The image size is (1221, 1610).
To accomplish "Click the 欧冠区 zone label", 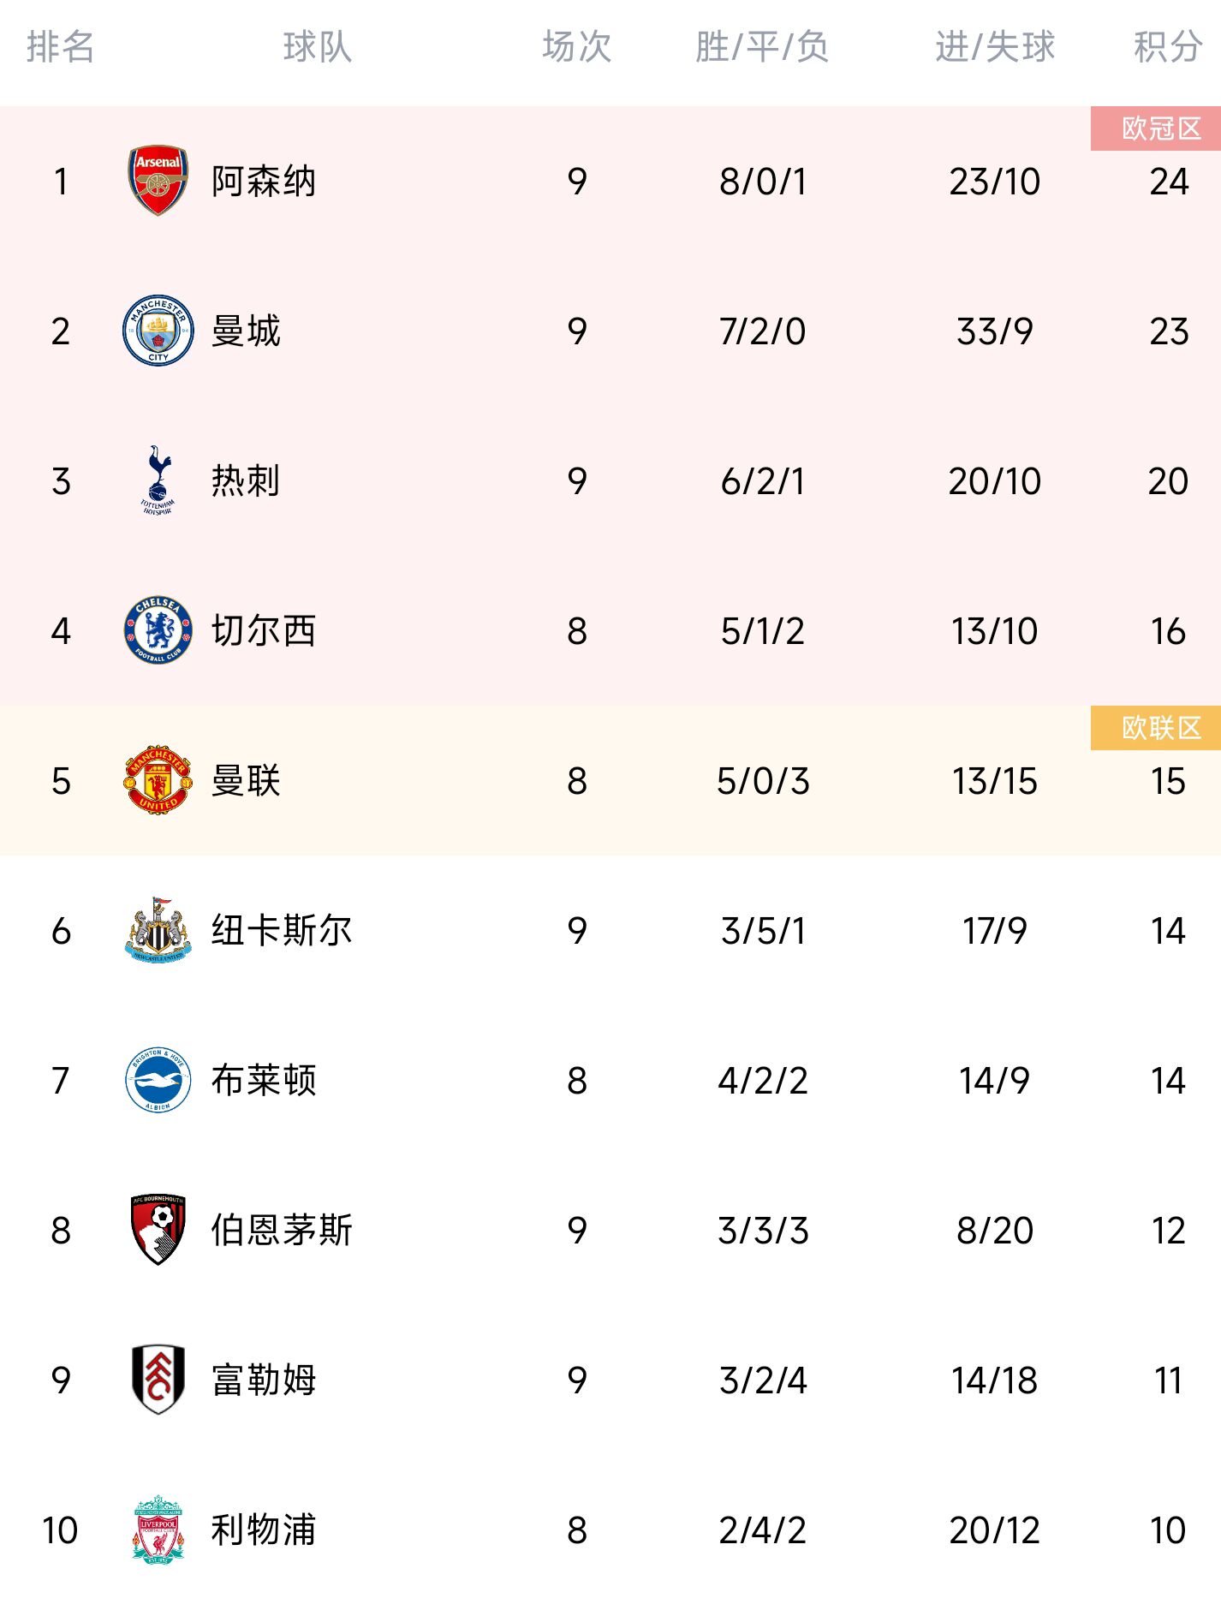I will (x=1156, y=128).
